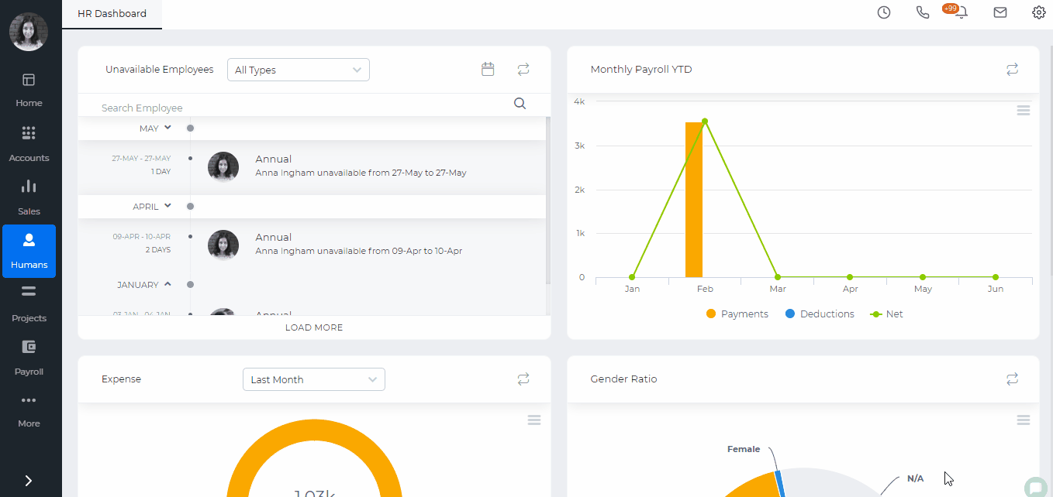1053x497 pixels.
Task: Click the '09-APR - 10-APR' date range
Action: click(x=142, y=237)
